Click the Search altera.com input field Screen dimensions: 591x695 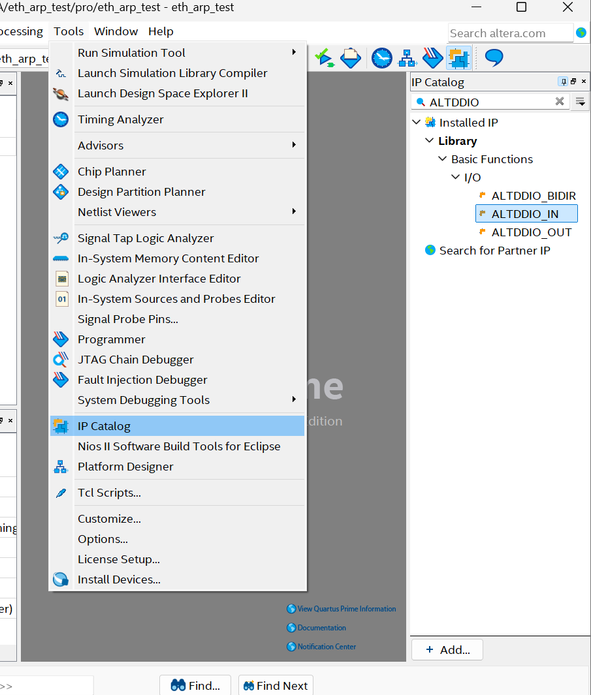coord(510,33)
